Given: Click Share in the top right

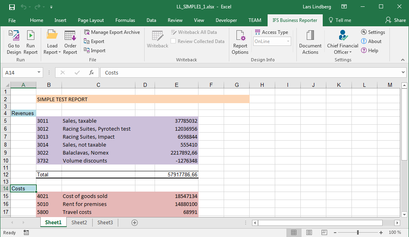Looking at the screenshot, I should (x=395, y=20).
